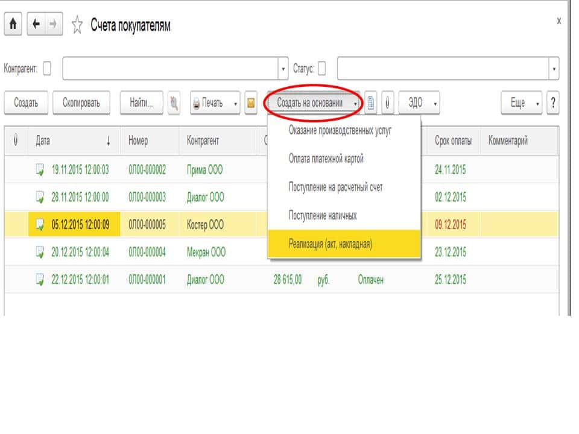
Task: Go to the home page icon
Action: [x=13, y=24]
